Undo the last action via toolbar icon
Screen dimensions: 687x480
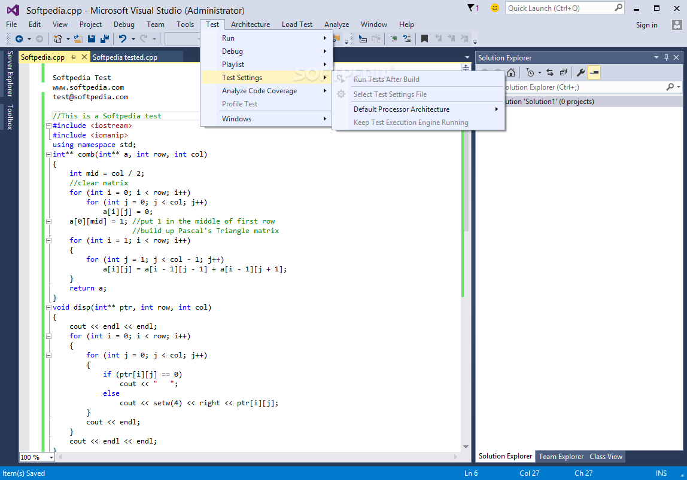pos(123,39)
